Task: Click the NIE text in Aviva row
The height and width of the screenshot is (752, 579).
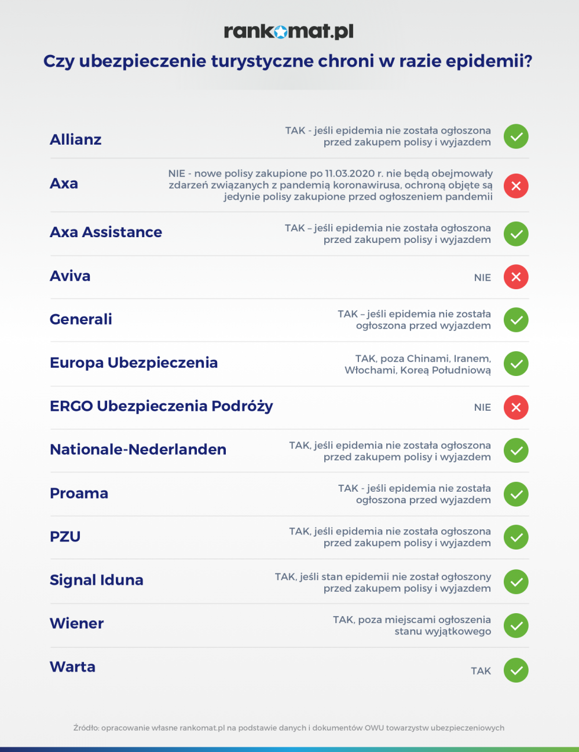Action: tap(482, 278)
